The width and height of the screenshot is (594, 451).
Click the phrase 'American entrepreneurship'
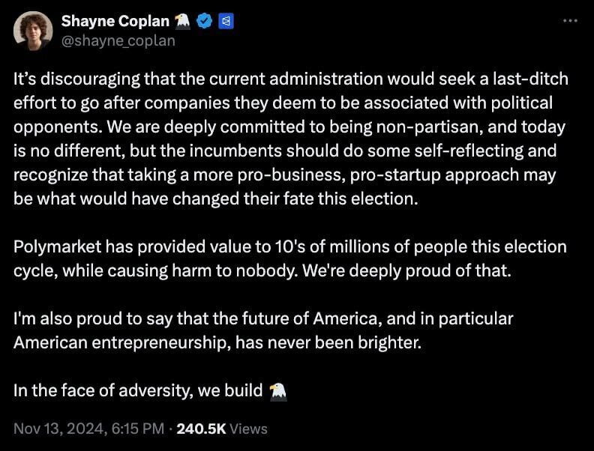pos(122,343)
